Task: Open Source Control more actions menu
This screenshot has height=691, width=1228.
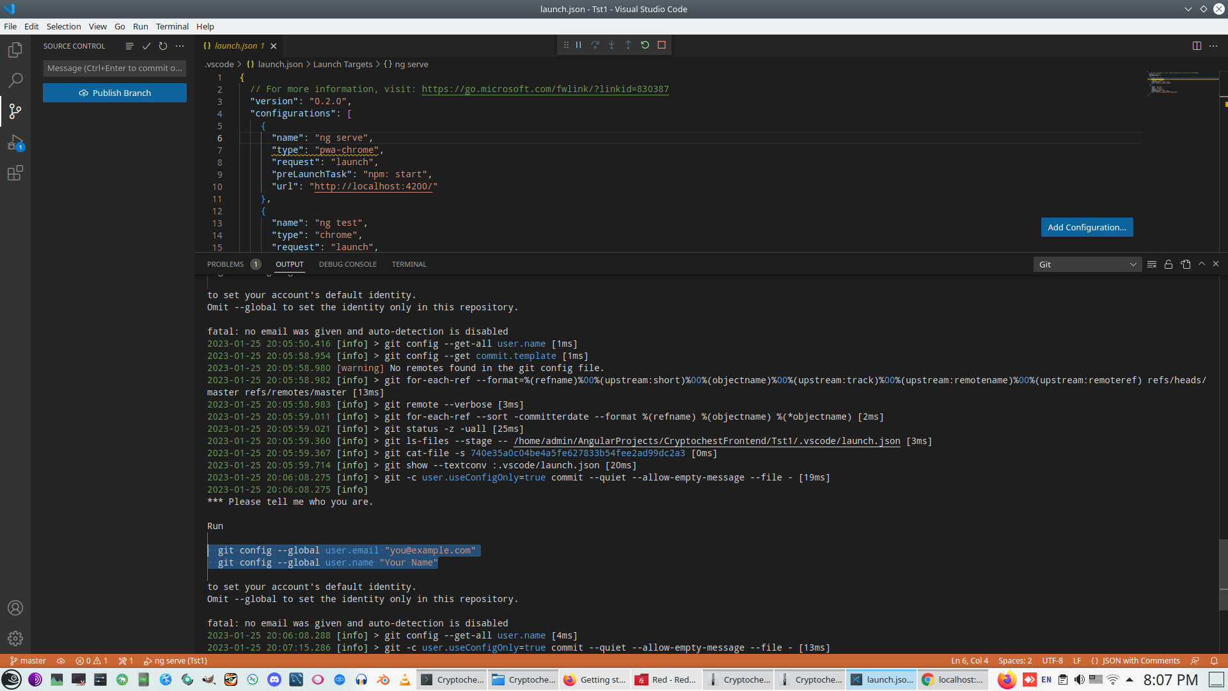Action: pos(180,46)
